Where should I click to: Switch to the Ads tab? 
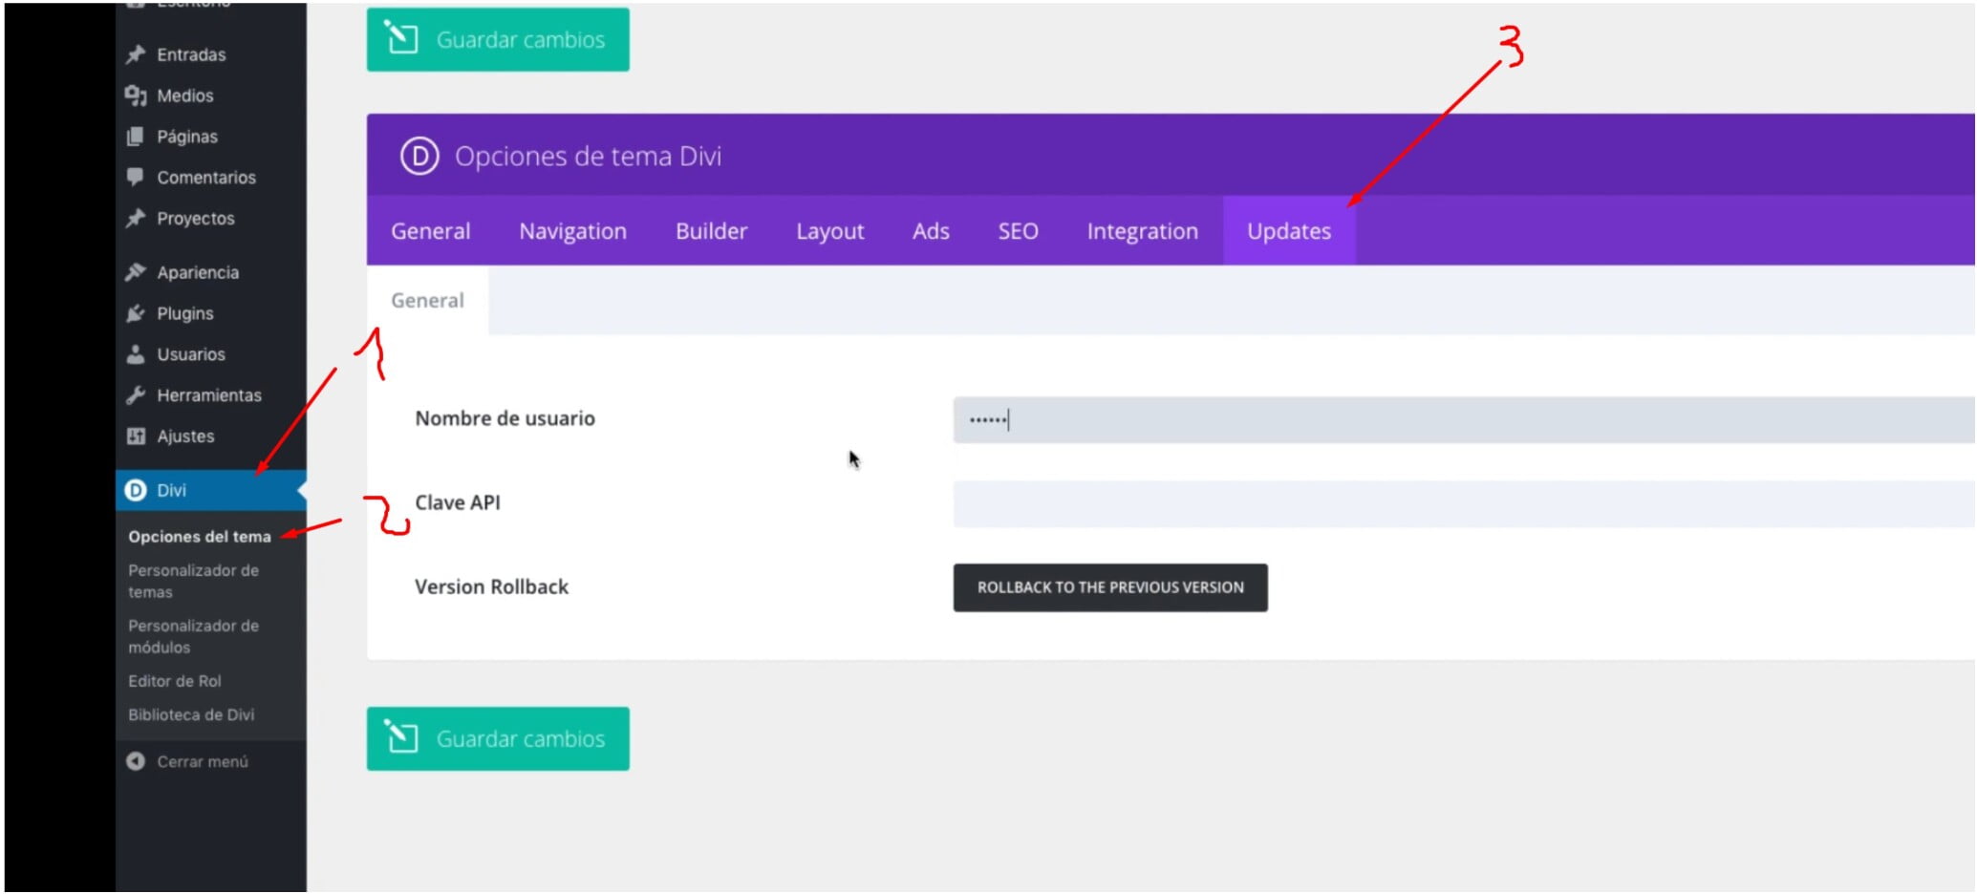pos(931,231)
